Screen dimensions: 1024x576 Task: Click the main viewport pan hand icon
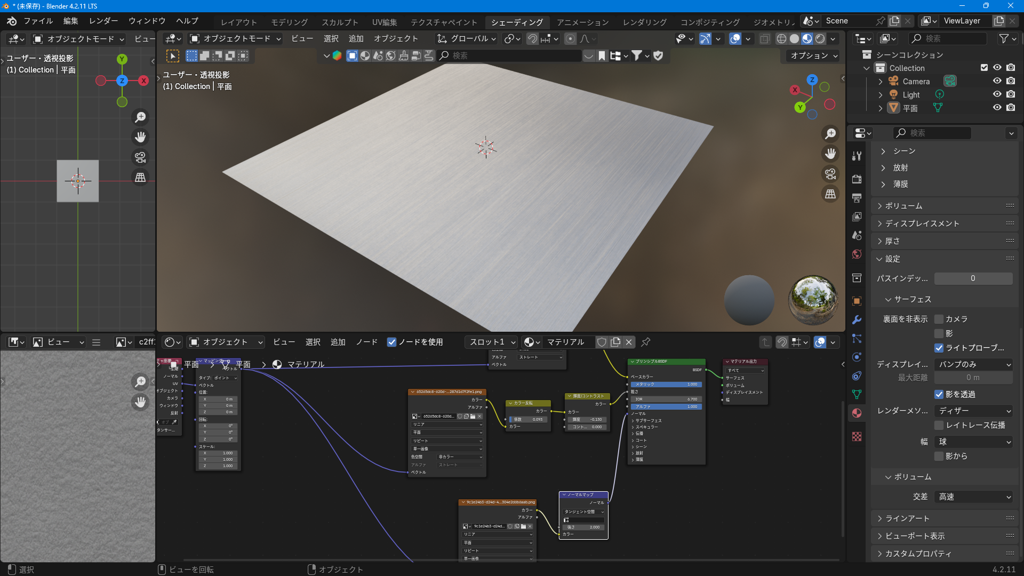[830, 154]
